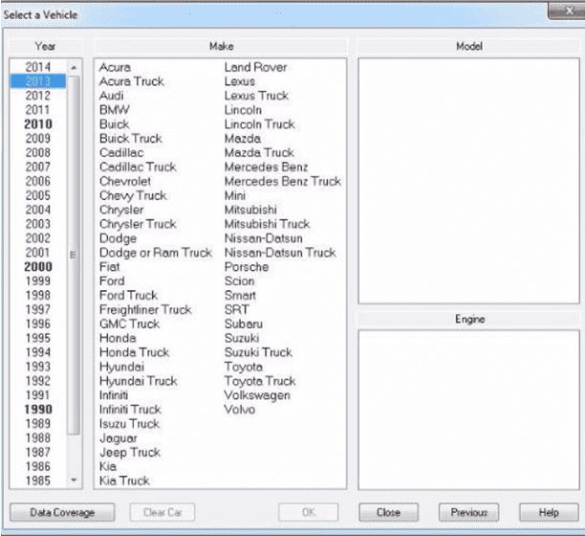The width and height of the screenshot is (585, 536).
Task: Choose Cadillac as the make
Action: (121, 152)
